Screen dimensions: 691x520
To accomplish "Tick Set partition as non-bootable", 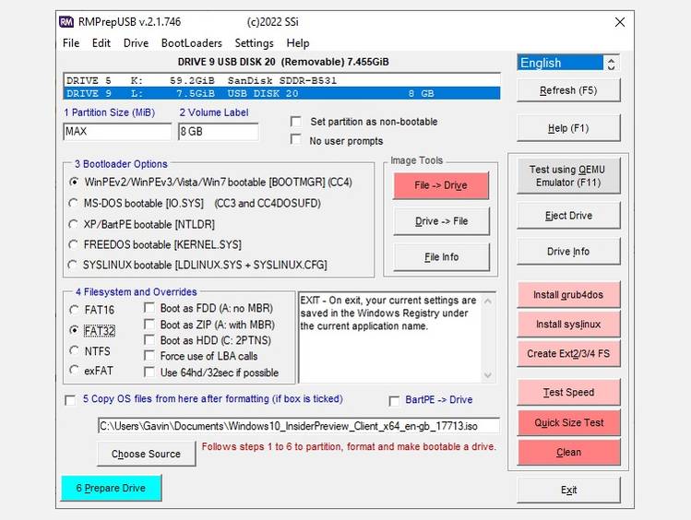I will (x=296, y=122).
